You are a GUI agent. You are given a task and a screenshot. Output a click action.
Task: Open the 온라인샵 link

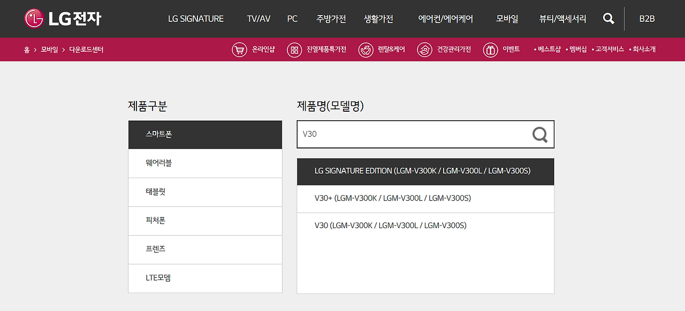tap(263, 49)
